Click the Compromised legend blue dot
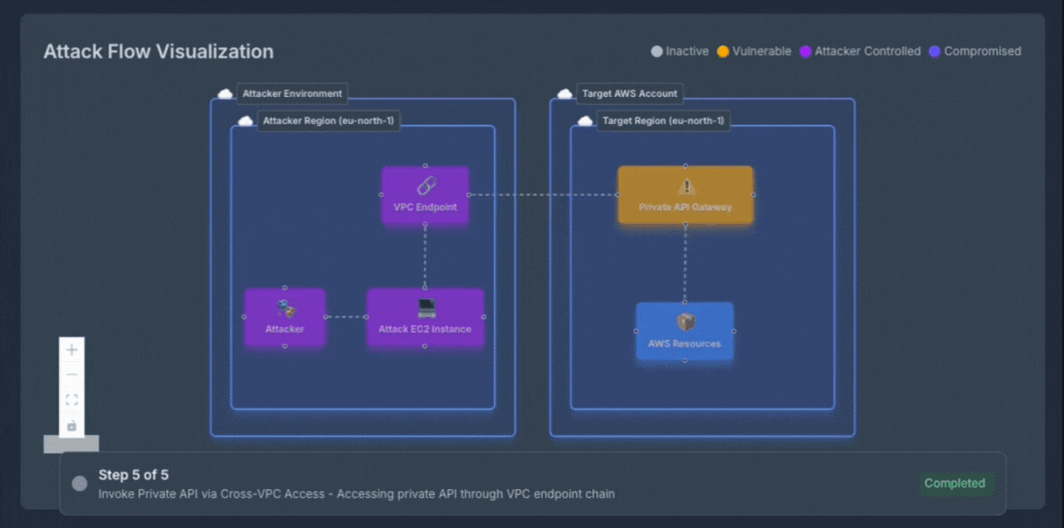The image size is (1064, 528). coord(934,51)
